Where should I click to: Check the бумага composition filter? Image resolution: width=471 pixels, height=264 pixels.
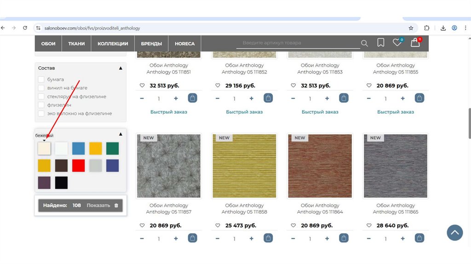click(41, 79)
